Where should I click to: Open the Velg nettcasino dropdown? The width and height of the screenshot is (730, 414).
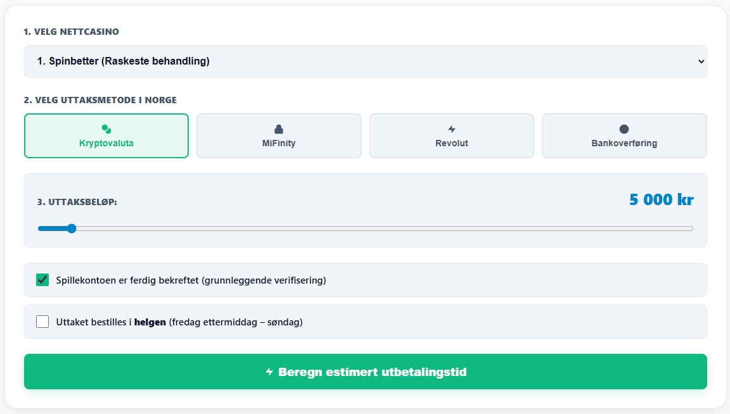point(366,61)
